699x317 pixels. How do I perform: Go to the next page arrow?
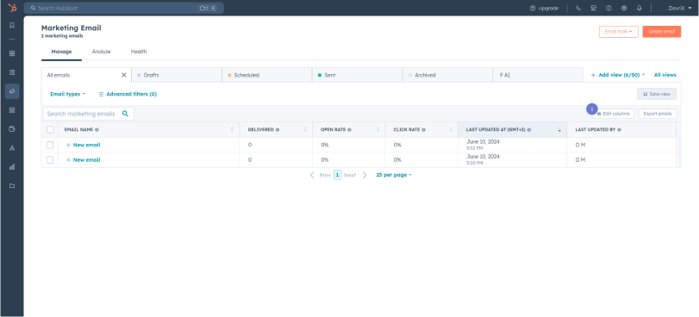tap(365, 175)
